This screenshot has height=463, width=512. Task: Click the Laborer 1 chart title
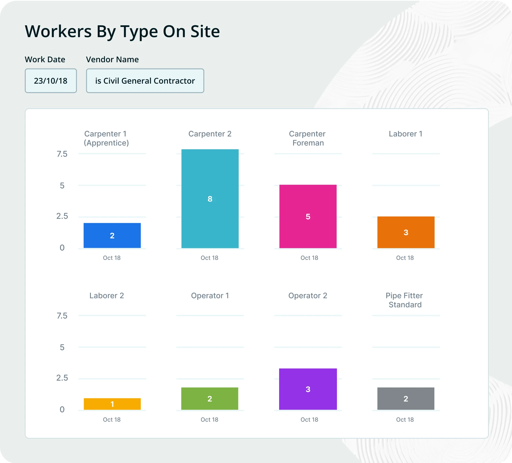[x=405, y=134]
